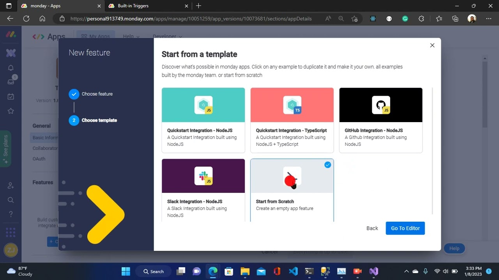Open Windows Start menu
The width and height of the screenshot is (499, 280).
tap(126, 271)
